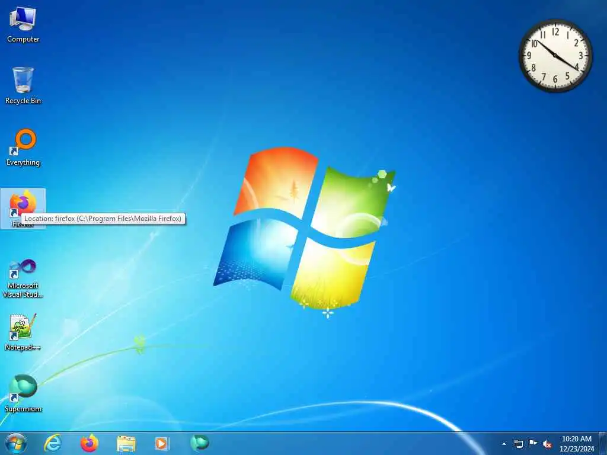The image size is (607, 455).
Task: Select the Computer desktop icon
Action: (x=23, y=25)
